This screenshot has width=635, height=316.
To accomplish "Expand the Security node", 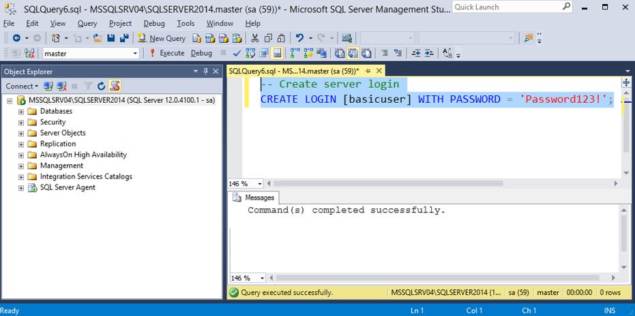I will (x=21, y=122).
